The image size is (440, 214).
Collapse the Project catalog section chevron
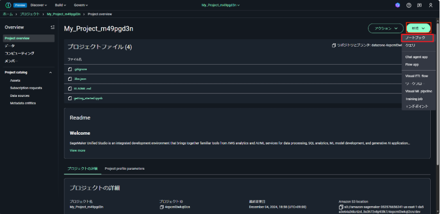pyautogui.click(x=51, y=72)
